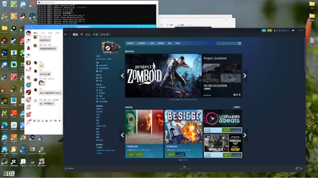Open first store nav bar menu item

click(130, 44)
